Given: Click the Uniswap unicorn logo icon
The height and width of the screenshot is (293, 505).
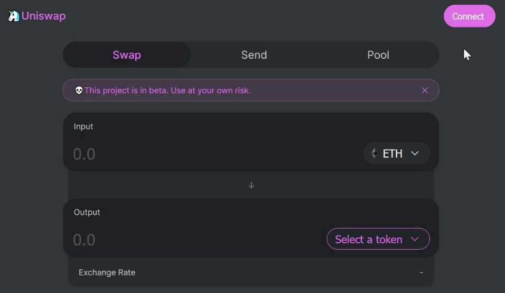Looking at the screenshot, I should click(x=14, y=16).
